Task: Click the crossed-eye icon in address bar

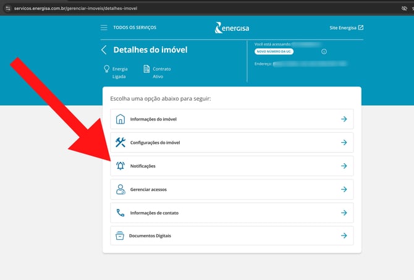Action: pos(404,8)
